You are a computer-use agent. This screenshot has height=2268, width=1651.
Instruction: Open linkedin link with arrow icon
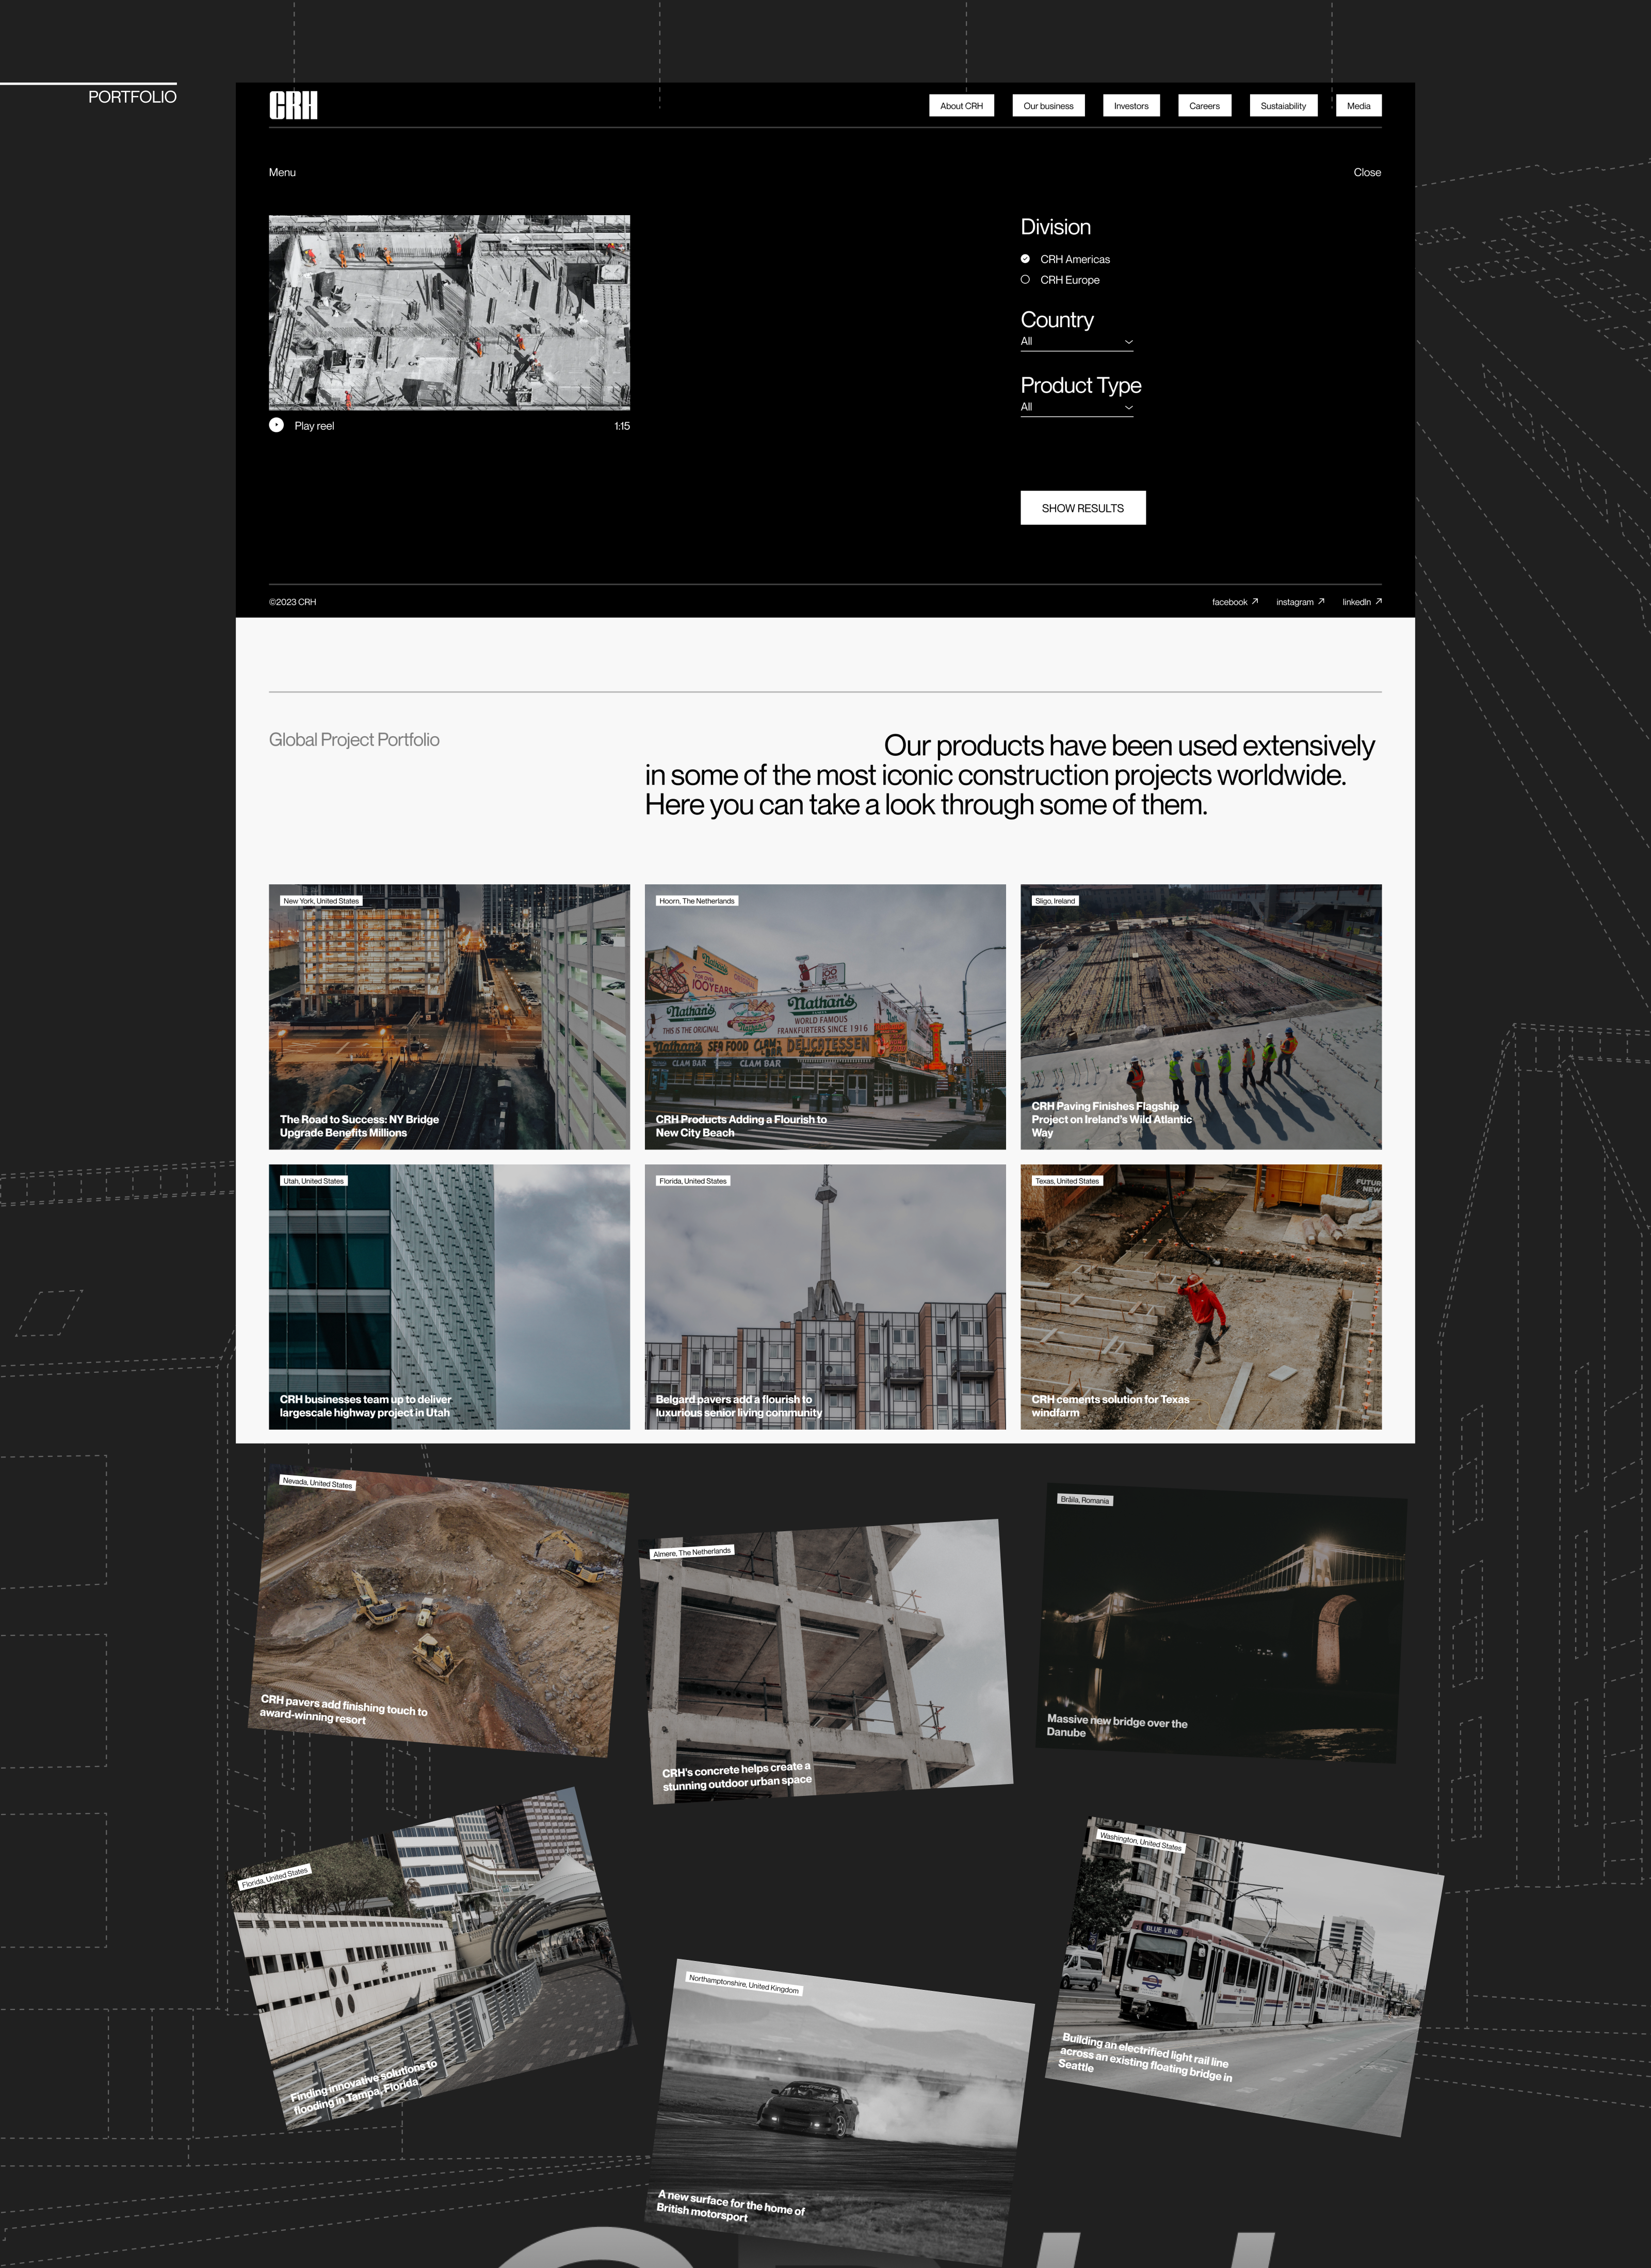pyautogui.click(x=1361, y=602)
